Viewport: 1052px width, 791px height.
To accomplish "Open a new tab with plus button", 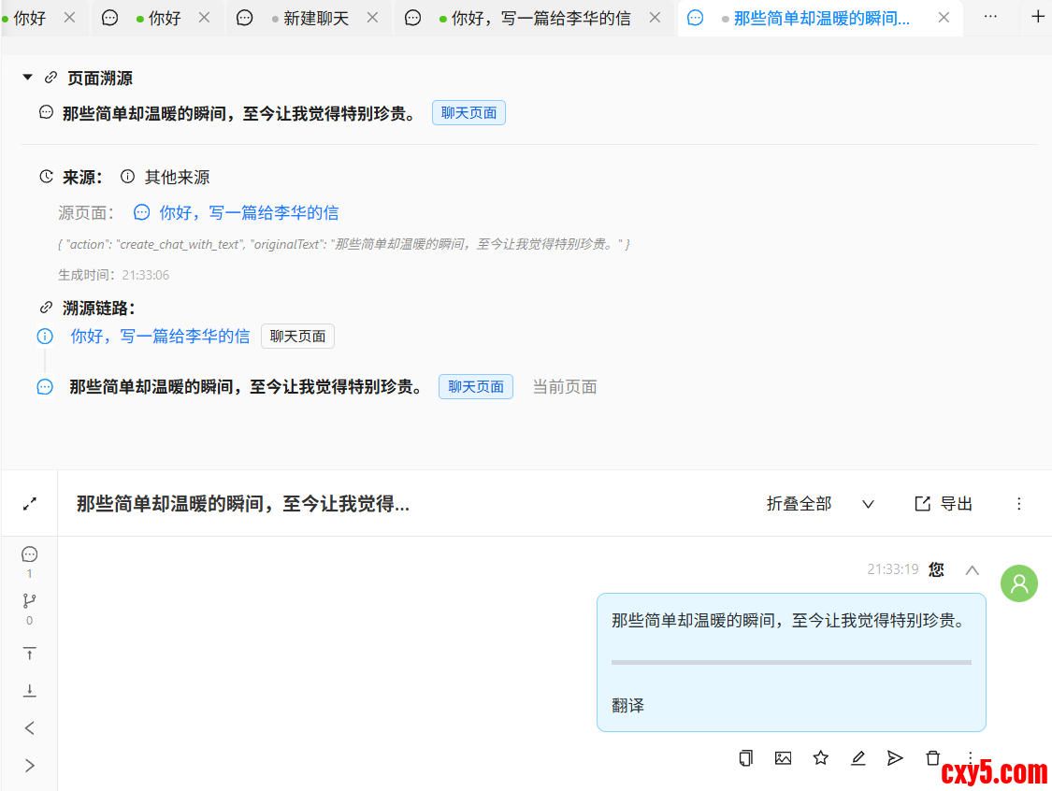I will click(1037, 17).
